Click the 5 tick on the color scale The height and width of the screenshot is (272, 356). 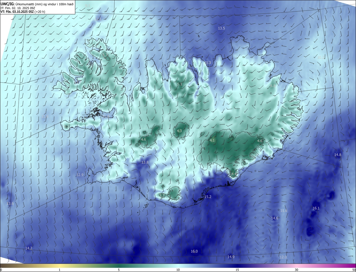click(x=119, y=270)
